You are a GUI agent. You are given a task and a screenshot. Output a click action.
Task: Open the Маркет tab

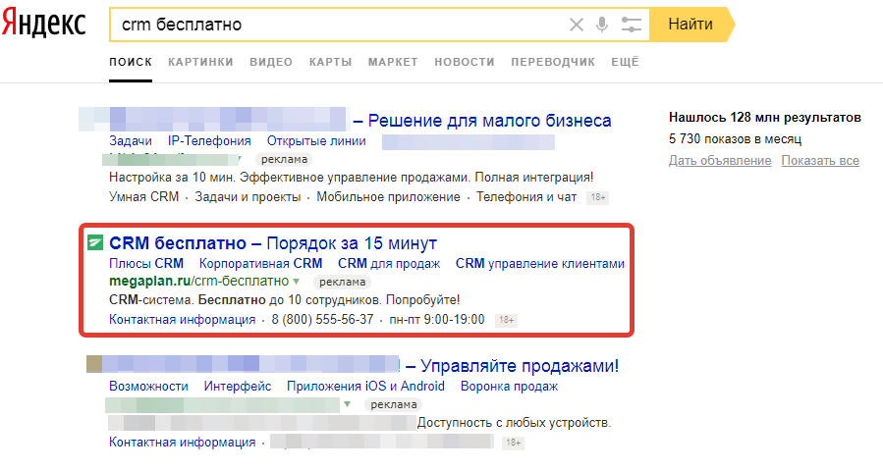click(x=393, y=62)
